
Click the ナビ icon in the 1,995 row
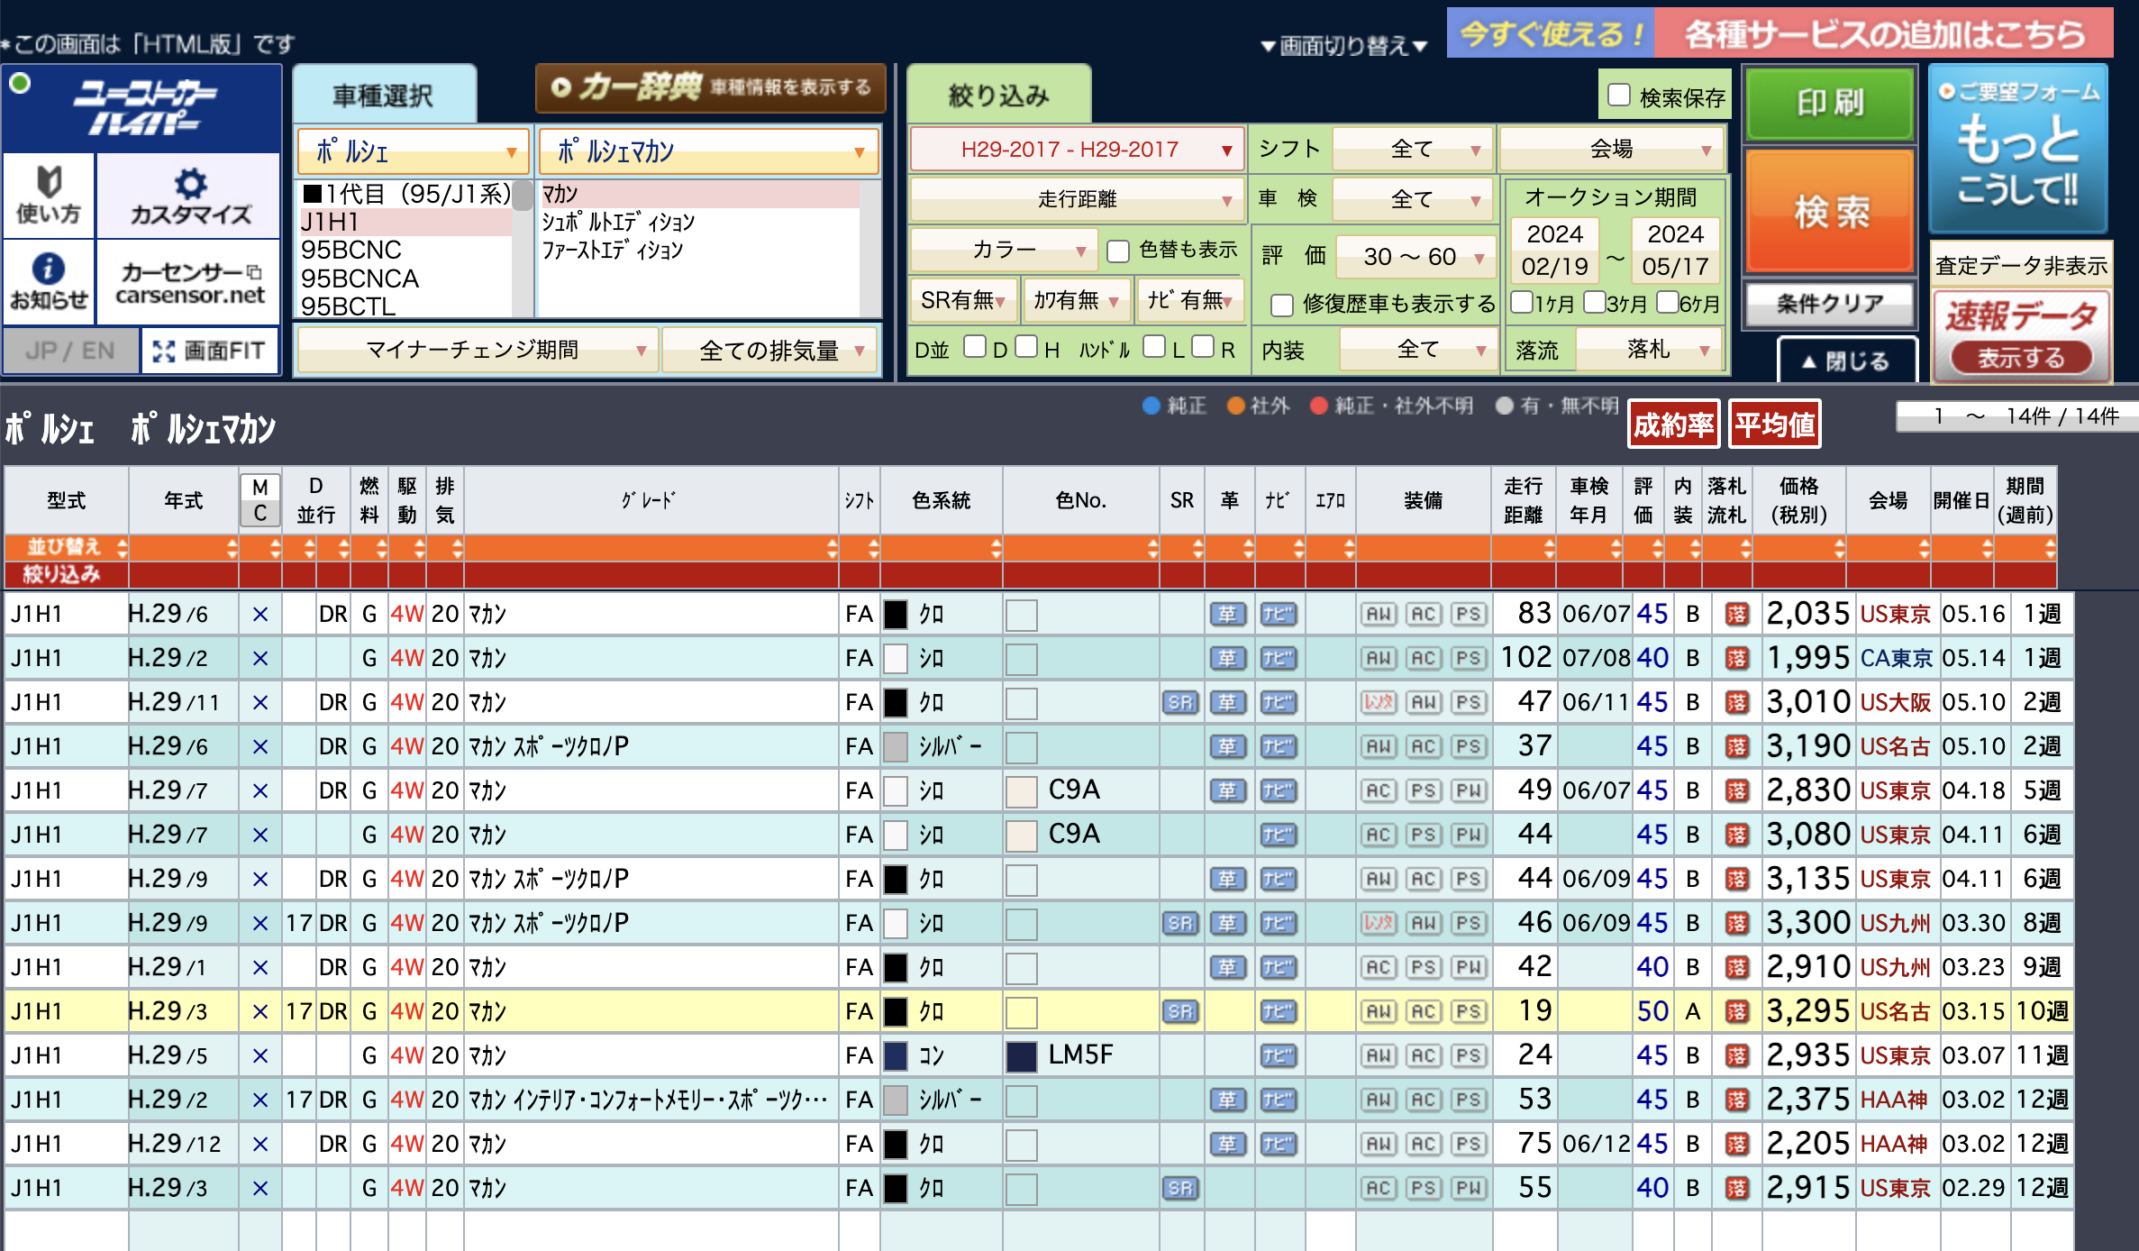1278,659
